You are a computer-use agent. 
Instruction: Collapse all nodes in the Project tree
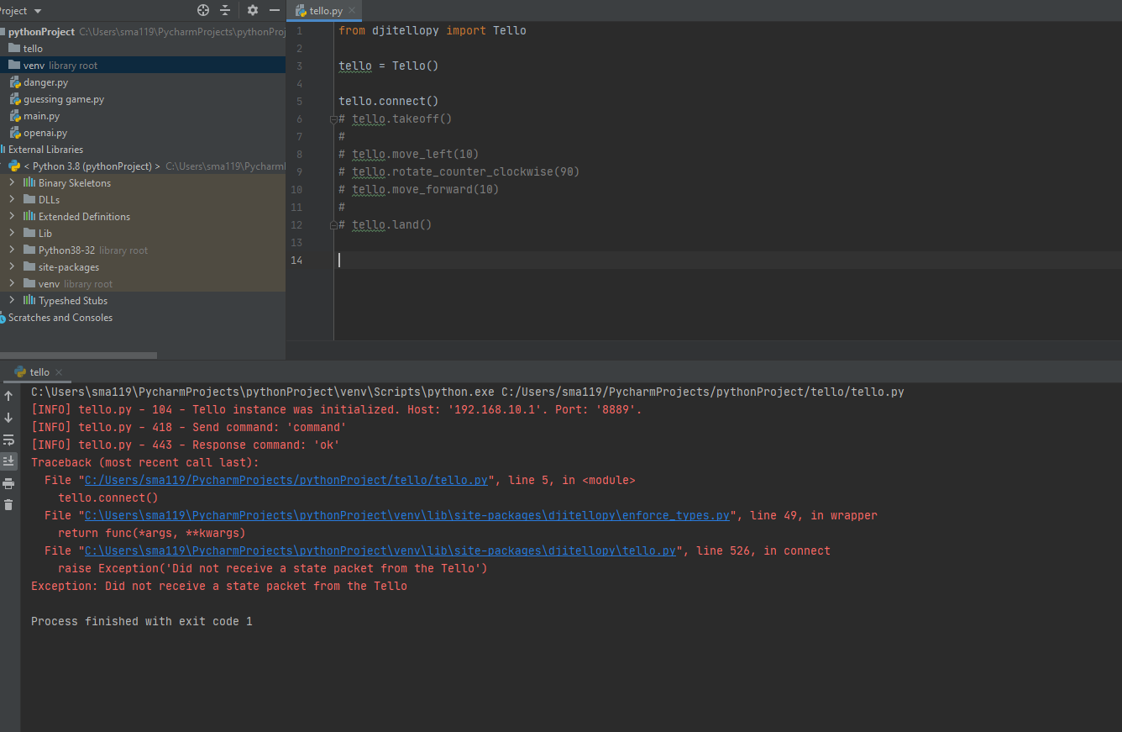click(x=225, y=11)
